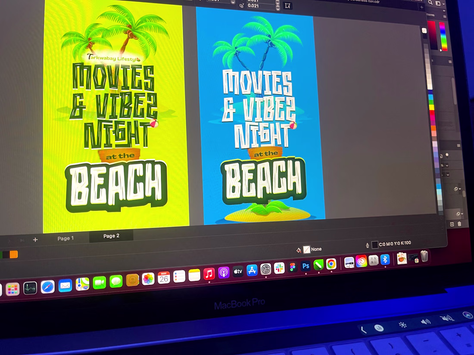The image size is (474, 355).
Task: Open Preview app from the Dock
Action: coord(349,262)
